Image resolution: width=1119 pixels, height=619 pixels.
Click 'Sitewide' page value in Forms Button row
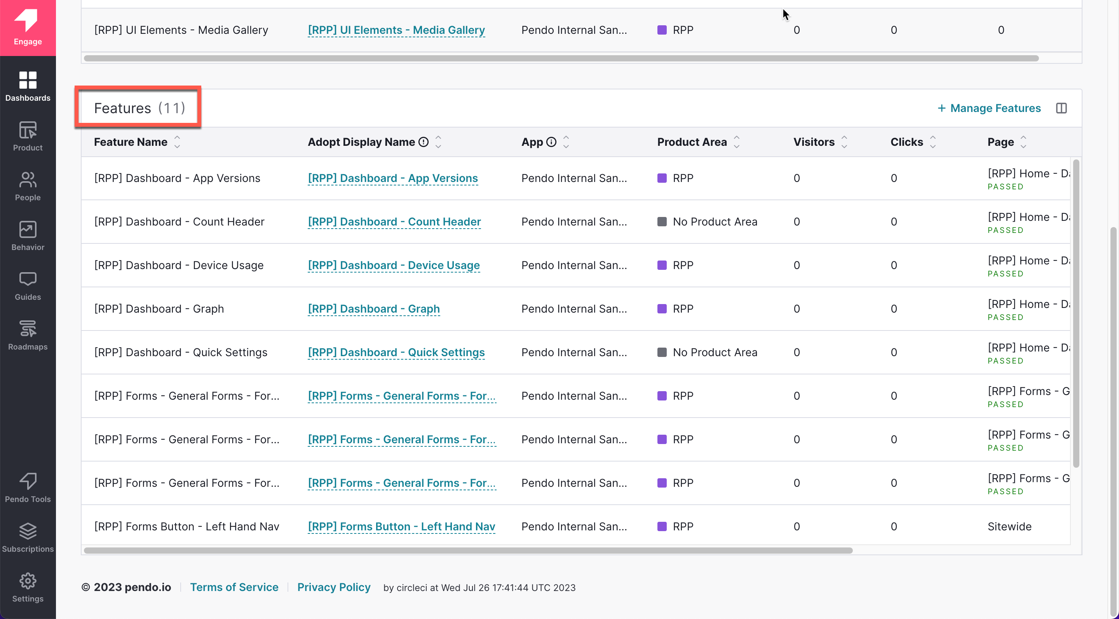pos(1009,526)
